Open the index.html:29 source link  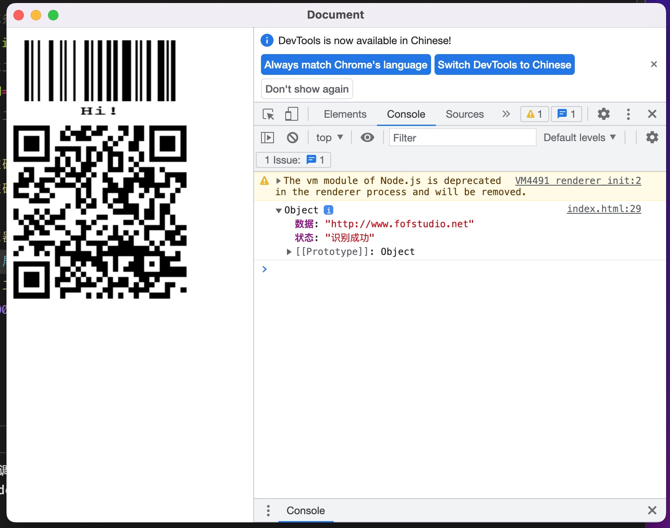604,209
